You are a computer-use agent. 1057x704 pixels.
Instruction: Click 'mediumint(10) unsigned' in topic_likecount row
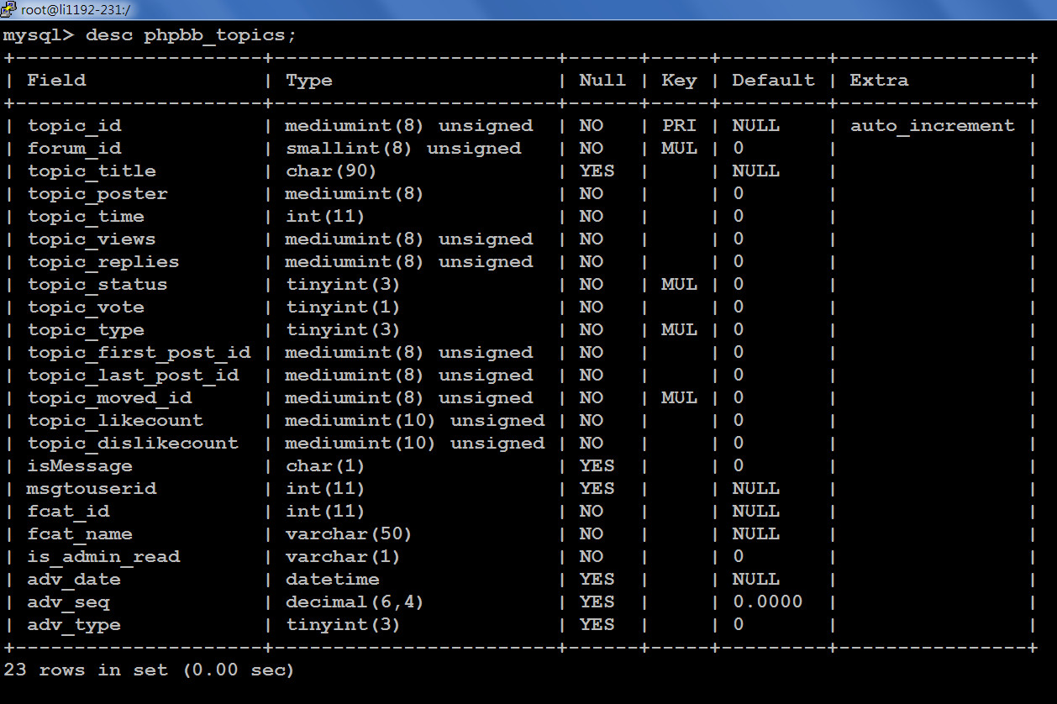tap(415, 420)
